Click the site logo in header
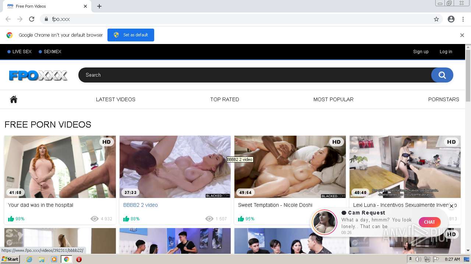Screen dimensions: 471x264 coord(38,76)
